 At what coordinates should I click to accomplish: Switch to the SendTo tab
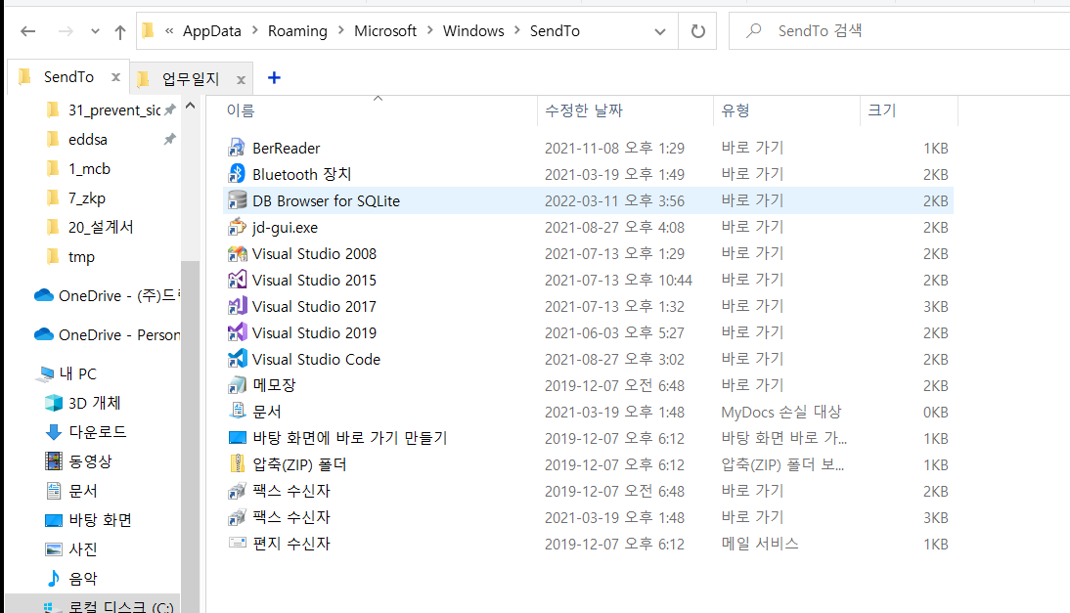pyautogui.click(x=68, y=77)
